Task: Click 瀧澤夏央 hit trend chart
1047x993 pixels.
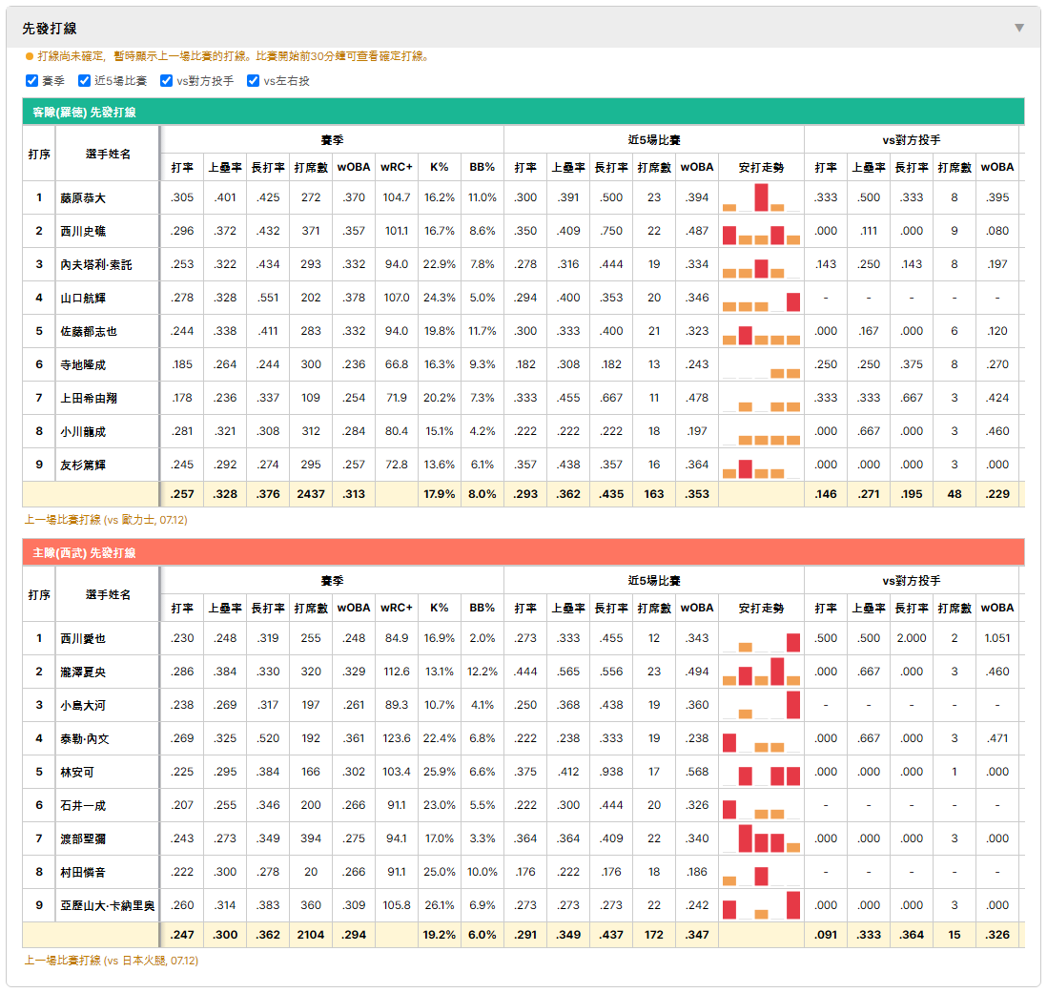Action: point(761,672)
